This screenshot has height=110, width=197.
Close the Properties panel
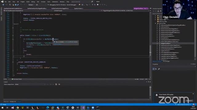tap(195, 64)
